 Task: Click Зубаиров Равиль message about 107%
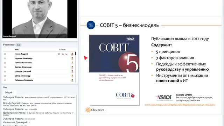[39, 98]
